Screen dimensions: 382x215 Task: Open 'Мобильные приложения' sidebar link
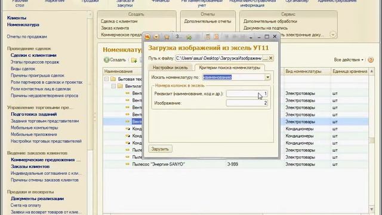[x=34, y=134]
